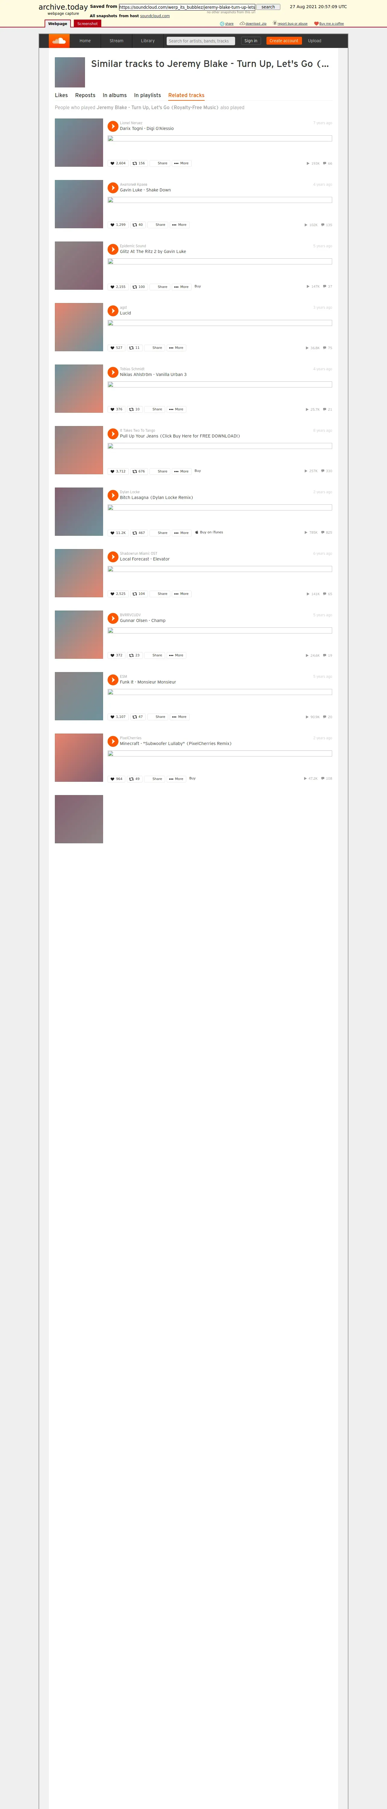Like Minecraft Subwoofer Lullaby remix
Screen dimensions: 387x1809
click(116, 779)
